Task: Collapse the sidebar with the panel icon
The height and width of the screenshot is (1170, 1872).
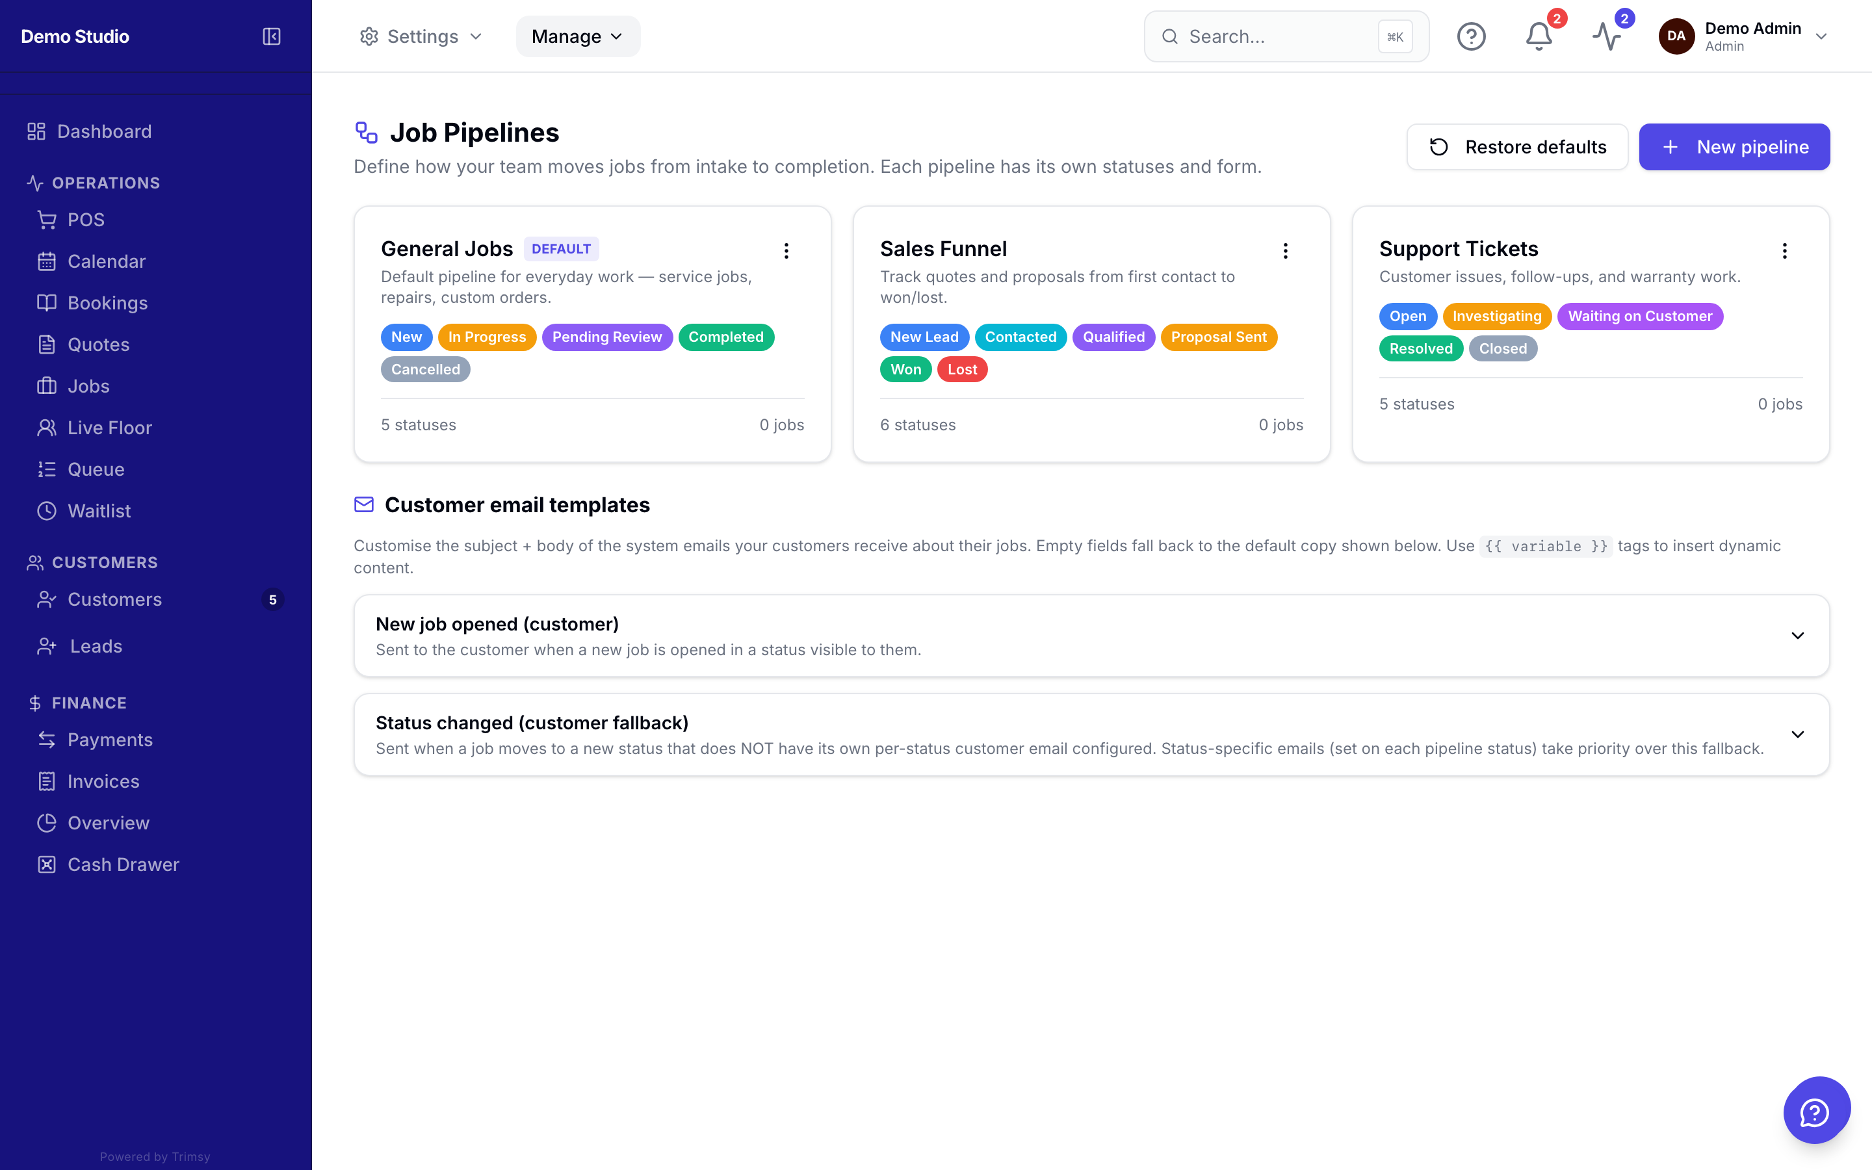Action: 272,36
